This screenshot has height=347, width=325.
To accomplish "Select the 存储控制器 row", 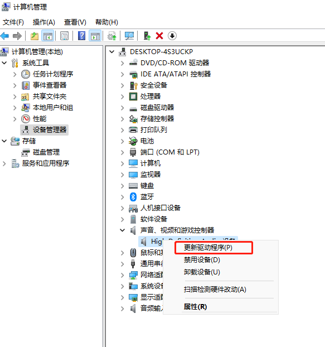I will [x=157, y=119].
